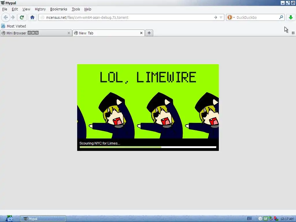Viewport: 296px width, 222px height.
Task: Open the Start menu button
Action: (x=10, y=219)
